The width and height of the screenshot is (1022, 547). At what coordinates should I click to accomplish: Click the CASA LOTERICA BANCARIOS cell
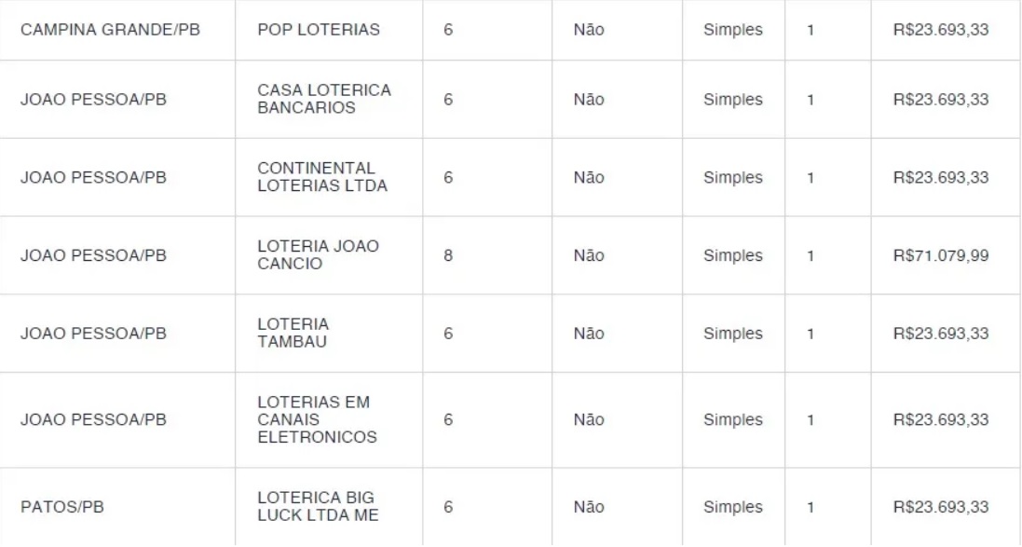324,99
